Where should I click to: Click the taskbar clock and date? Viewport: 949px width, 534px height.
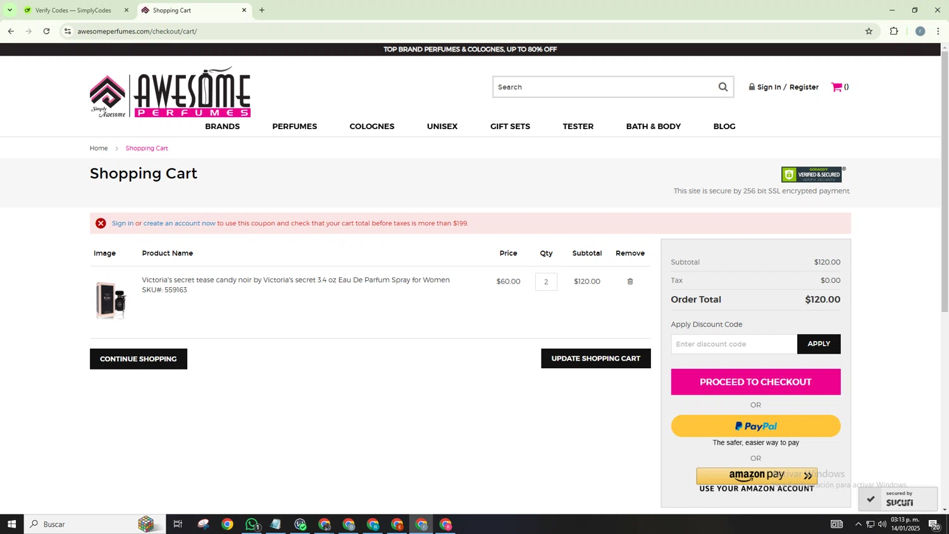pos(905,524)
